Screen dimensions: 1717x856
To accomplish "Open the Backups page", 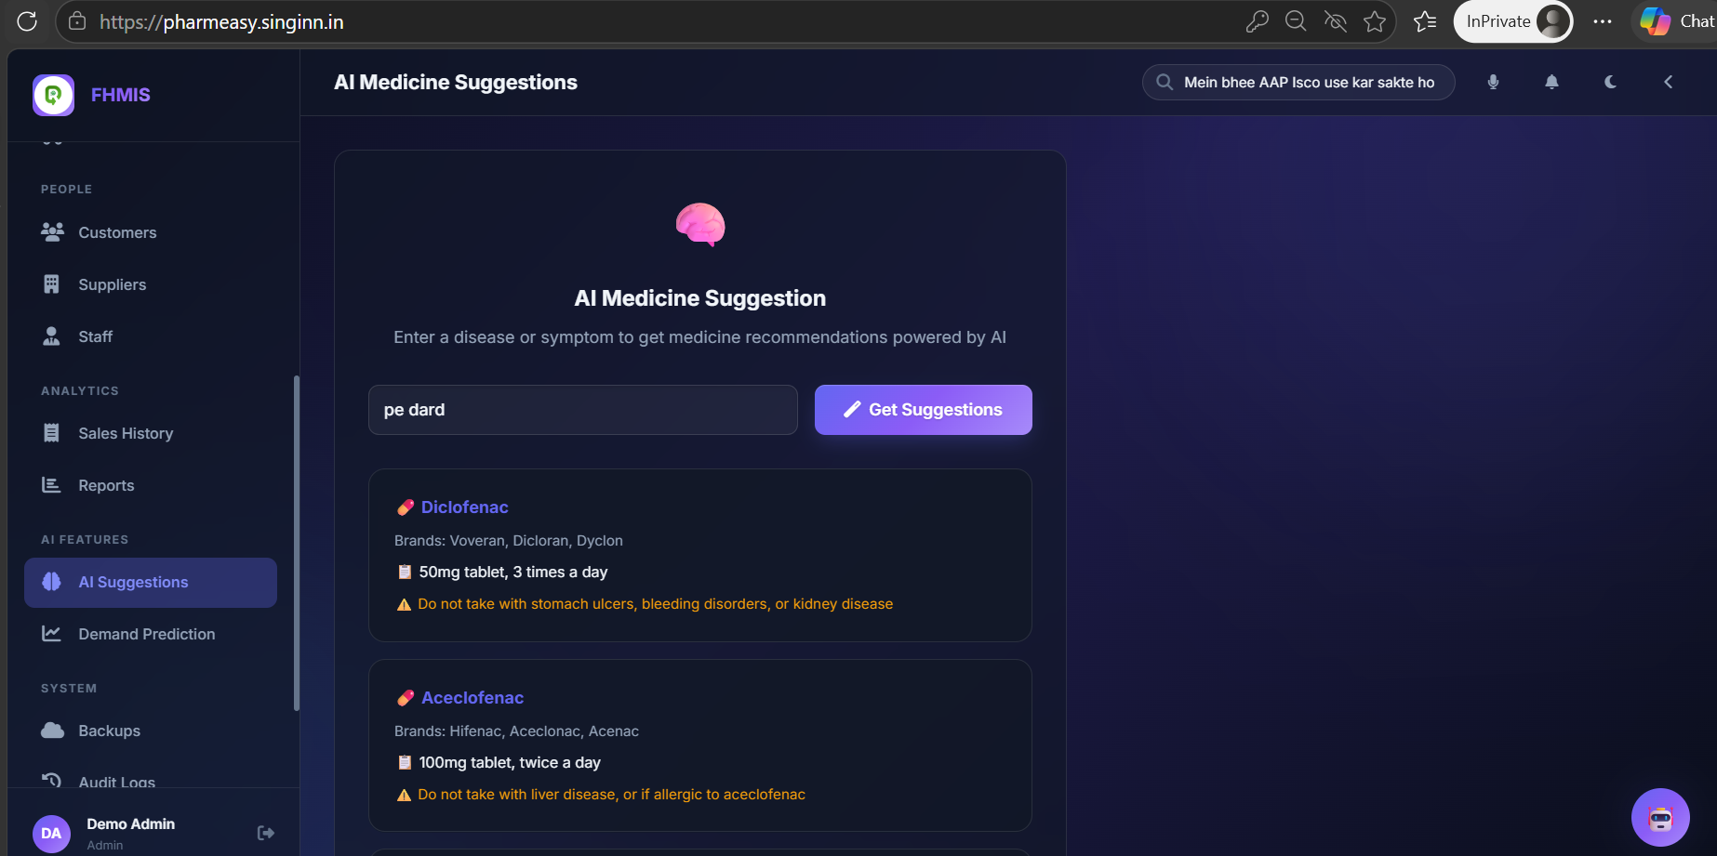I will point(109,731).
